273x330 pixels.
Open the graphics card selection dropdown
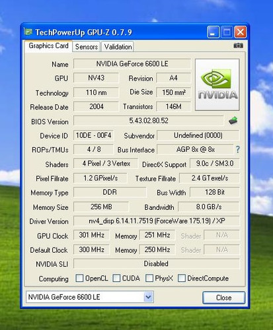[148, 297]
